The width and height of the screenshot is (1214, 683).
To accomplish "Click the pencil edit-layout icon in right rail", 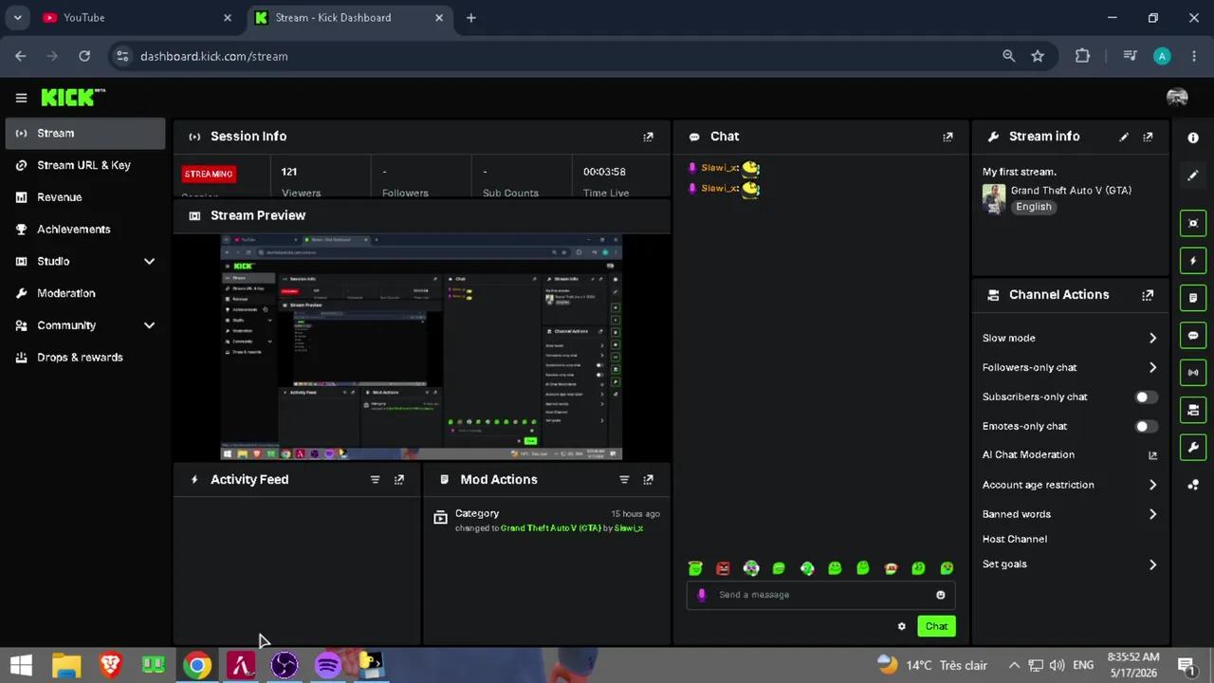I will tap(1193, 175).
